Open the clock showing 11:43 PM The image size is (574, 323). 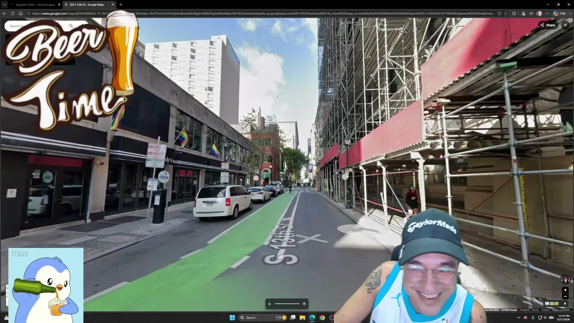point(564,318)
